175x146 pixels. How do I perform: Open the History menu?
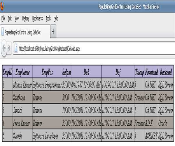tap(26, 18)
